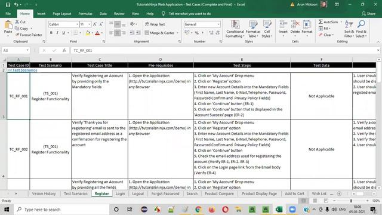Open the Version History sheet

point(44,193)
